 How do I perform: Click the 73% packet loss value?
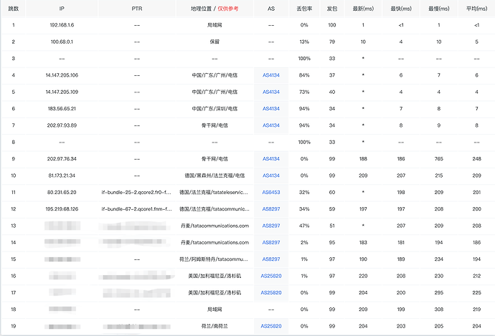pyautogui.click(x=304, y=92)
